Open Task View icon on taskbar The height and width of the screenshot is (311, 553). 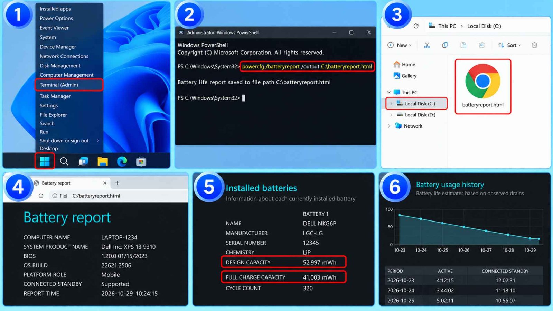tap(83, 161)
